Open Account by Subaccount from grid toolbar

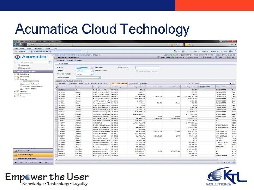[x=96, y=83]
